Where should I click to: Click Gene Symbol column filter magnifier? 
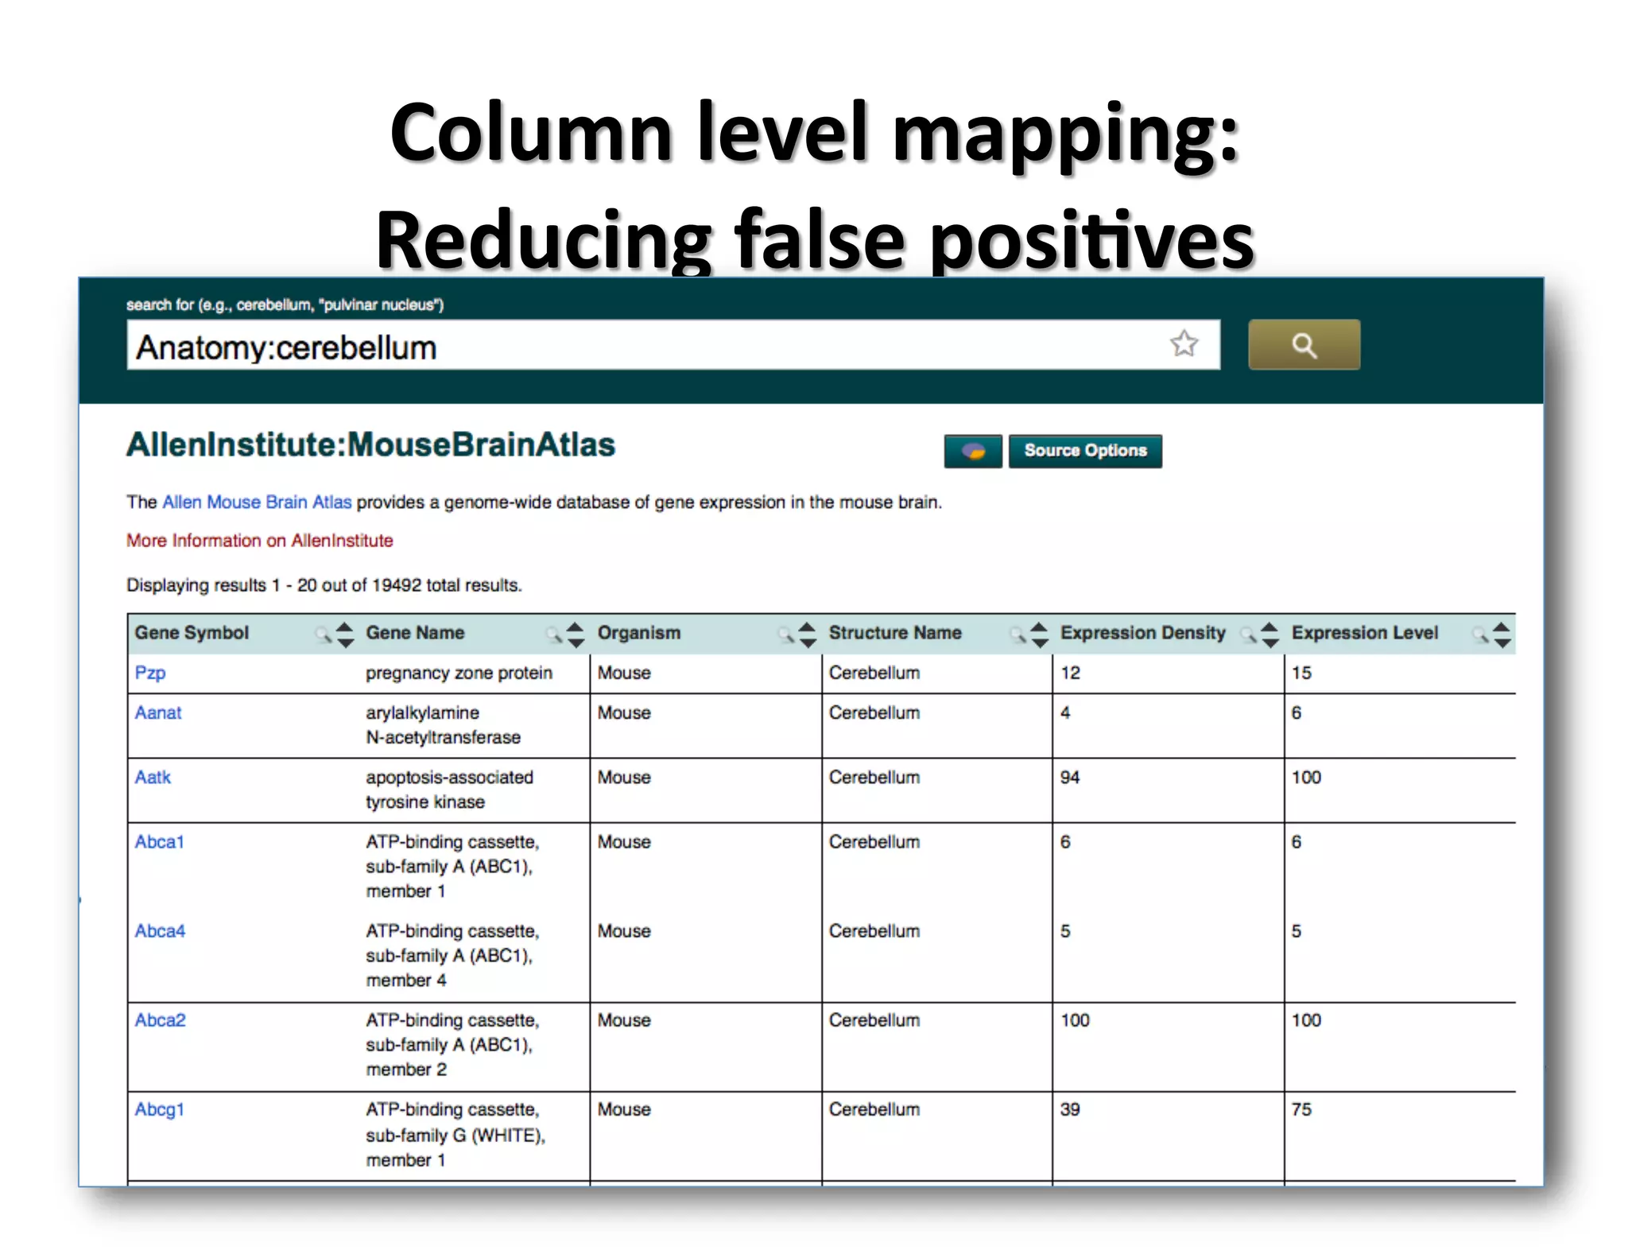point(322,634)
